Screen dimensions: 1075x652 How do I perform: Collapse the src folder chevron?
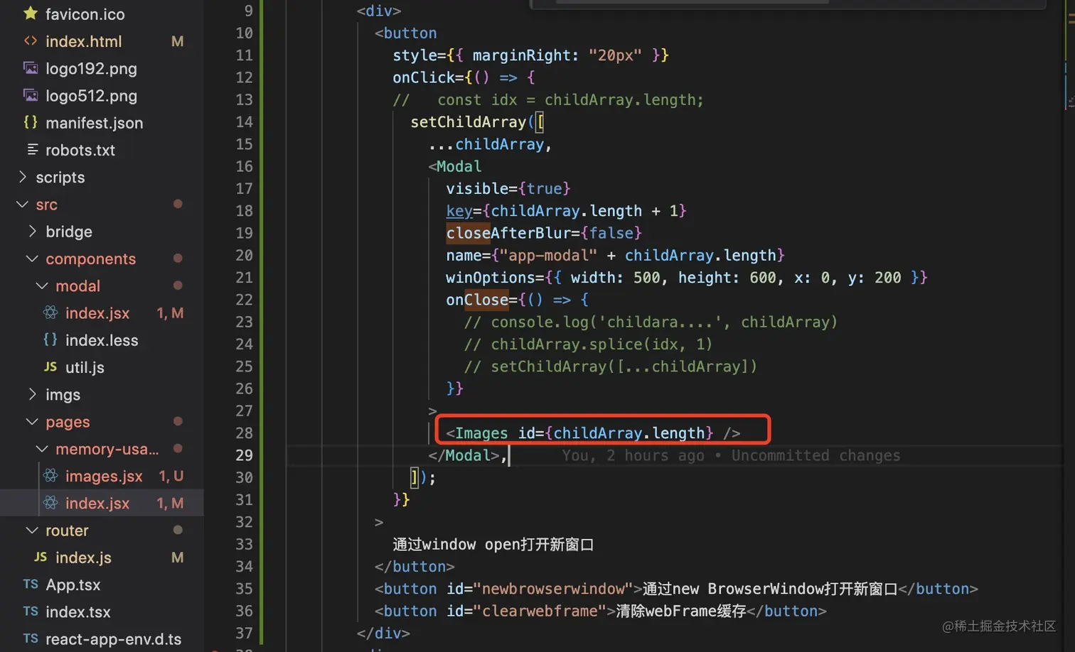pos(22,204)
